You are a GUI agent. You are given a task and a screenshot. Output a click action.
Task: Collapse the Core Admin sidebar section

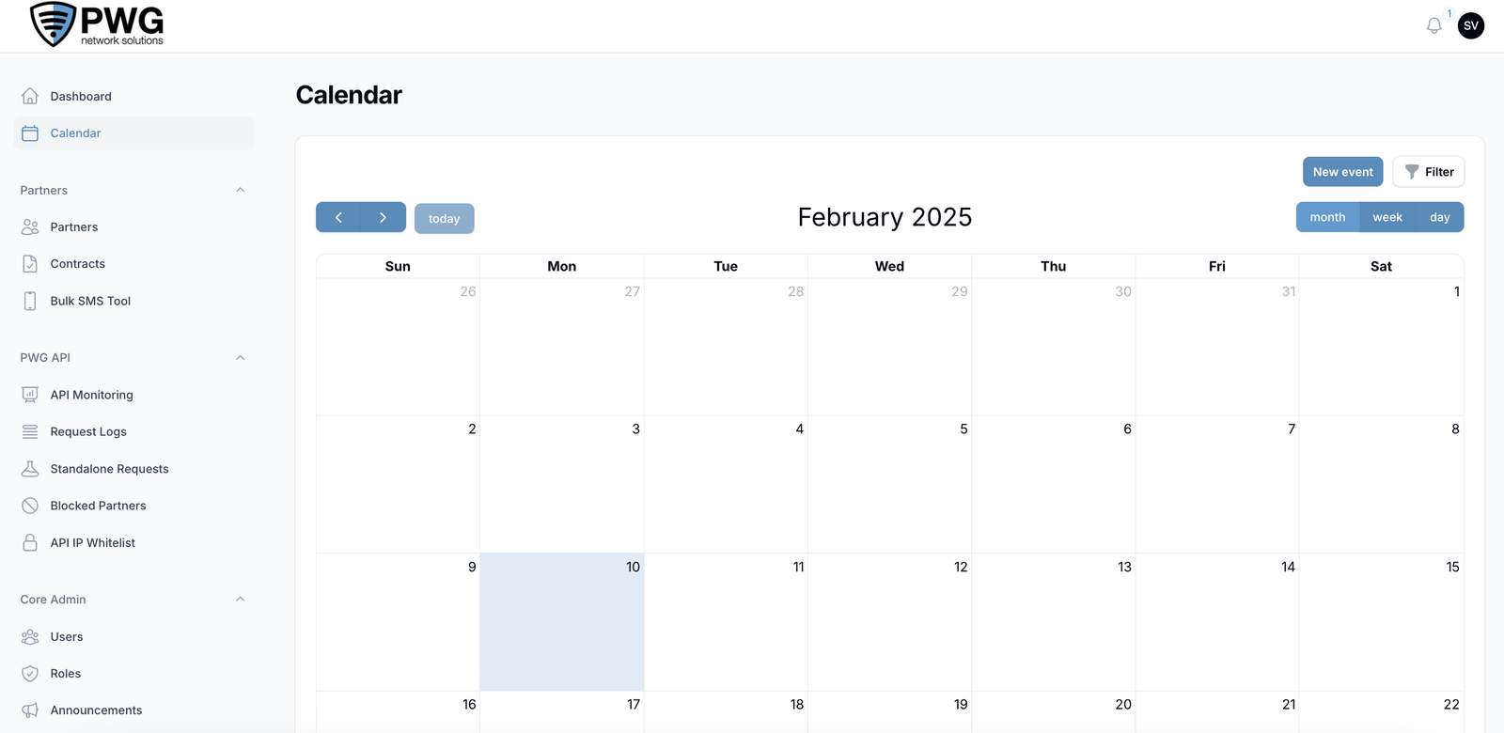(x=241, y=600)
